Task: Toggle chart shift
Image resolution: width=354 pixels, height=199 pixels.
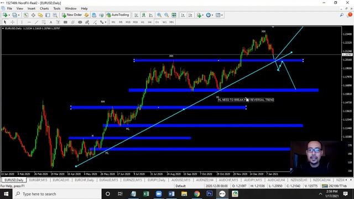Action: pyautogui.click(x=190, y=15)
